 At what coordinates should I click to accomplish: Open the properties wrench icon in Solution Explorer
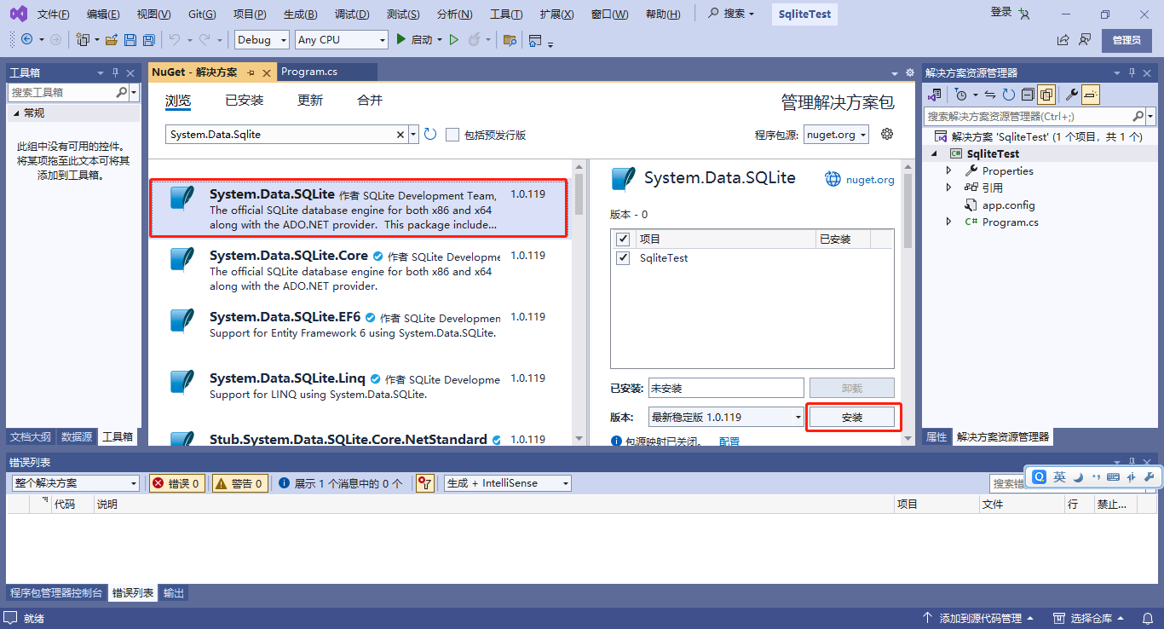point(1072,95)
